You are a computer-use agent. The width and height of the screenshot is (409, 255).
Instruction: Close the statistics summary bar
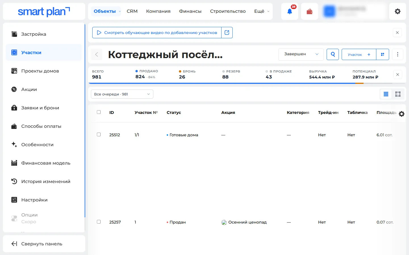[x=398, y=75]
